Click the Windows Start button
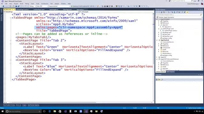This screenshot has width=204, height=114. (3, 111)
